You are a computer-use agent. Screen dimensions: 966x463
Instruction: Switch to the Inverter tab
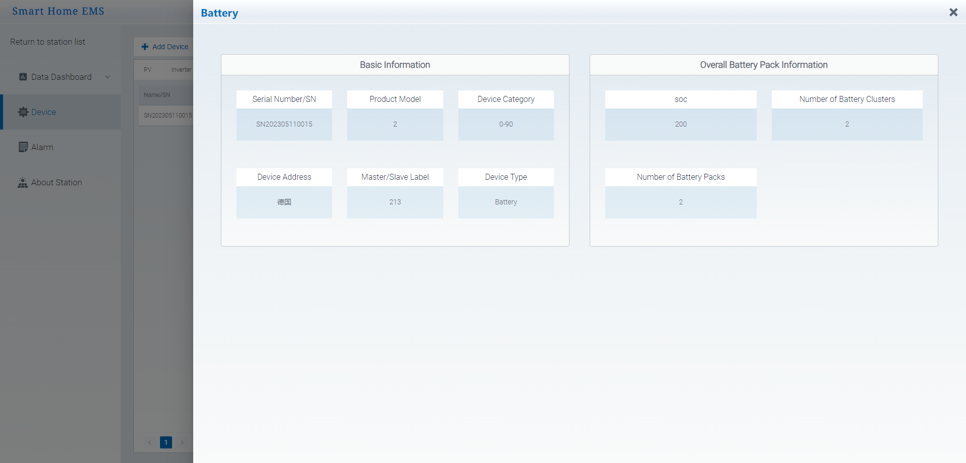[181, 70]
